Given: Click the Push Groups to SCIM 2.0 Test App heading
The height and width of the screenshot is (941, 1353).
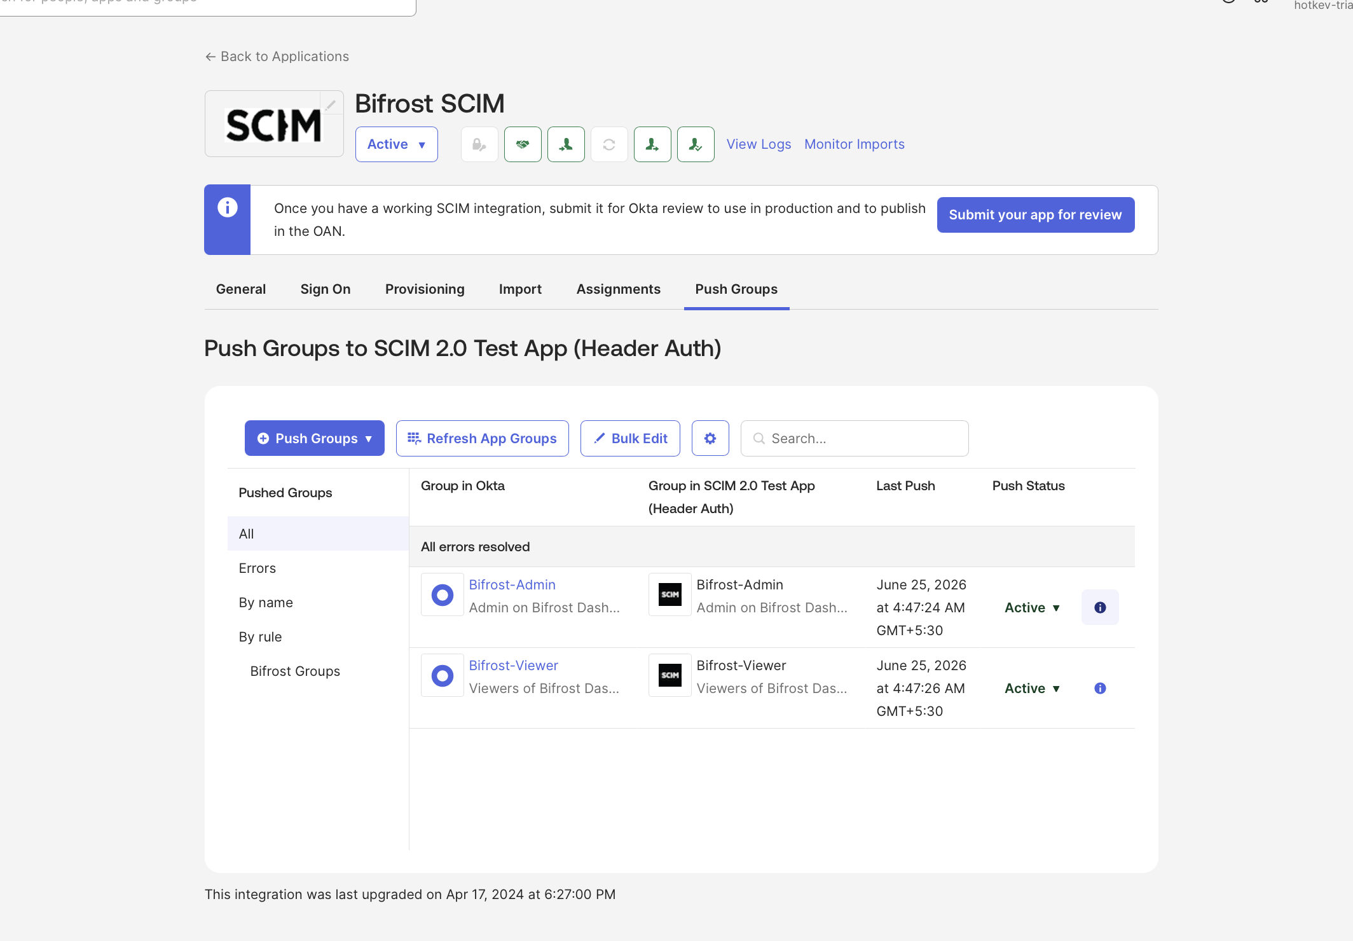Looking at the screenshot, I should pos(463,348).
